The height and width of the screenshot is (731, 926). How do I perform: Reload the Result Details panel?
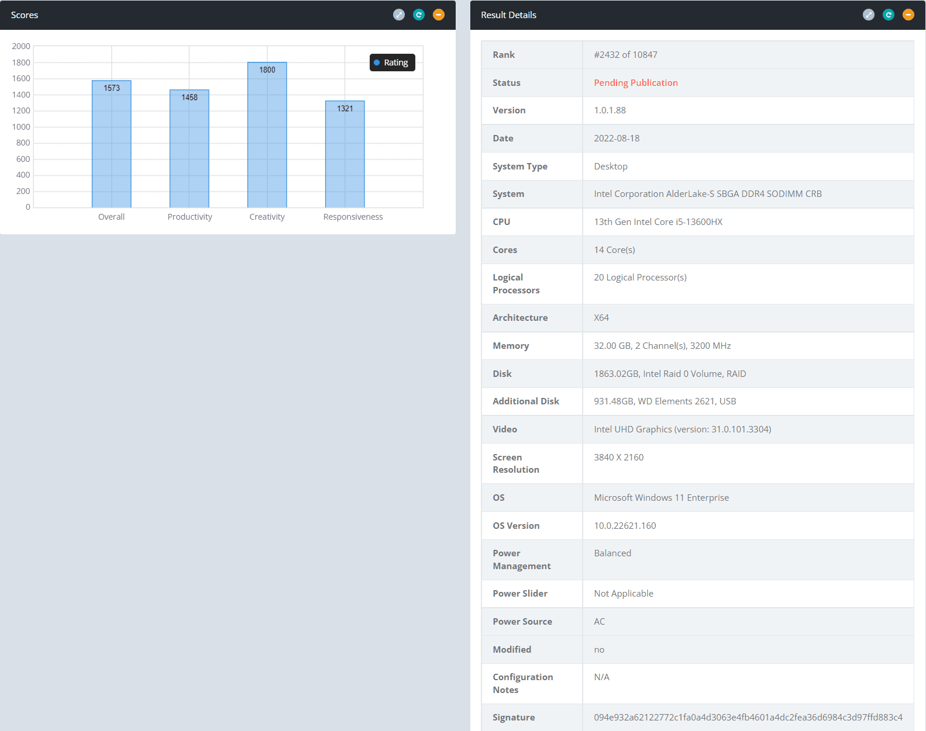889,15
